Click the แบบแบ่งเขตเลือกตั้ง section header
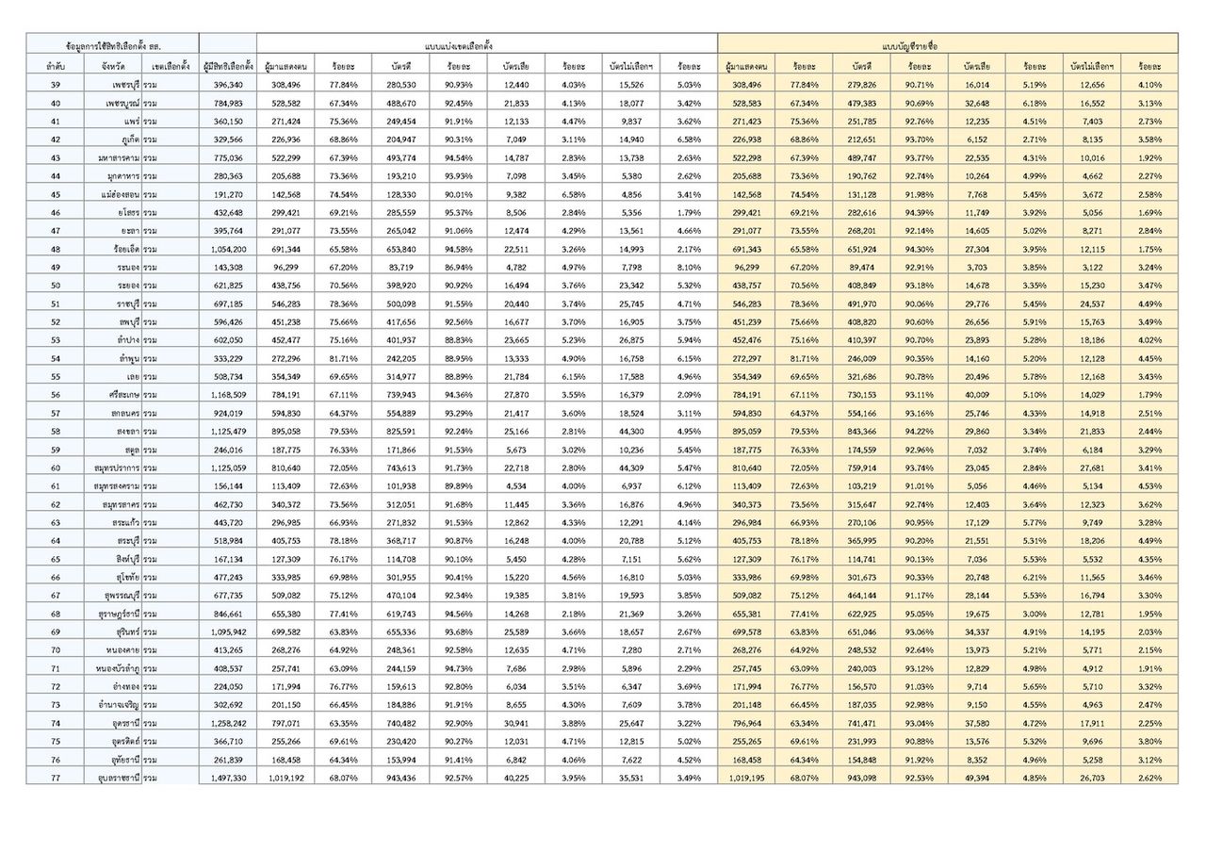 click(x=486, y=44)
